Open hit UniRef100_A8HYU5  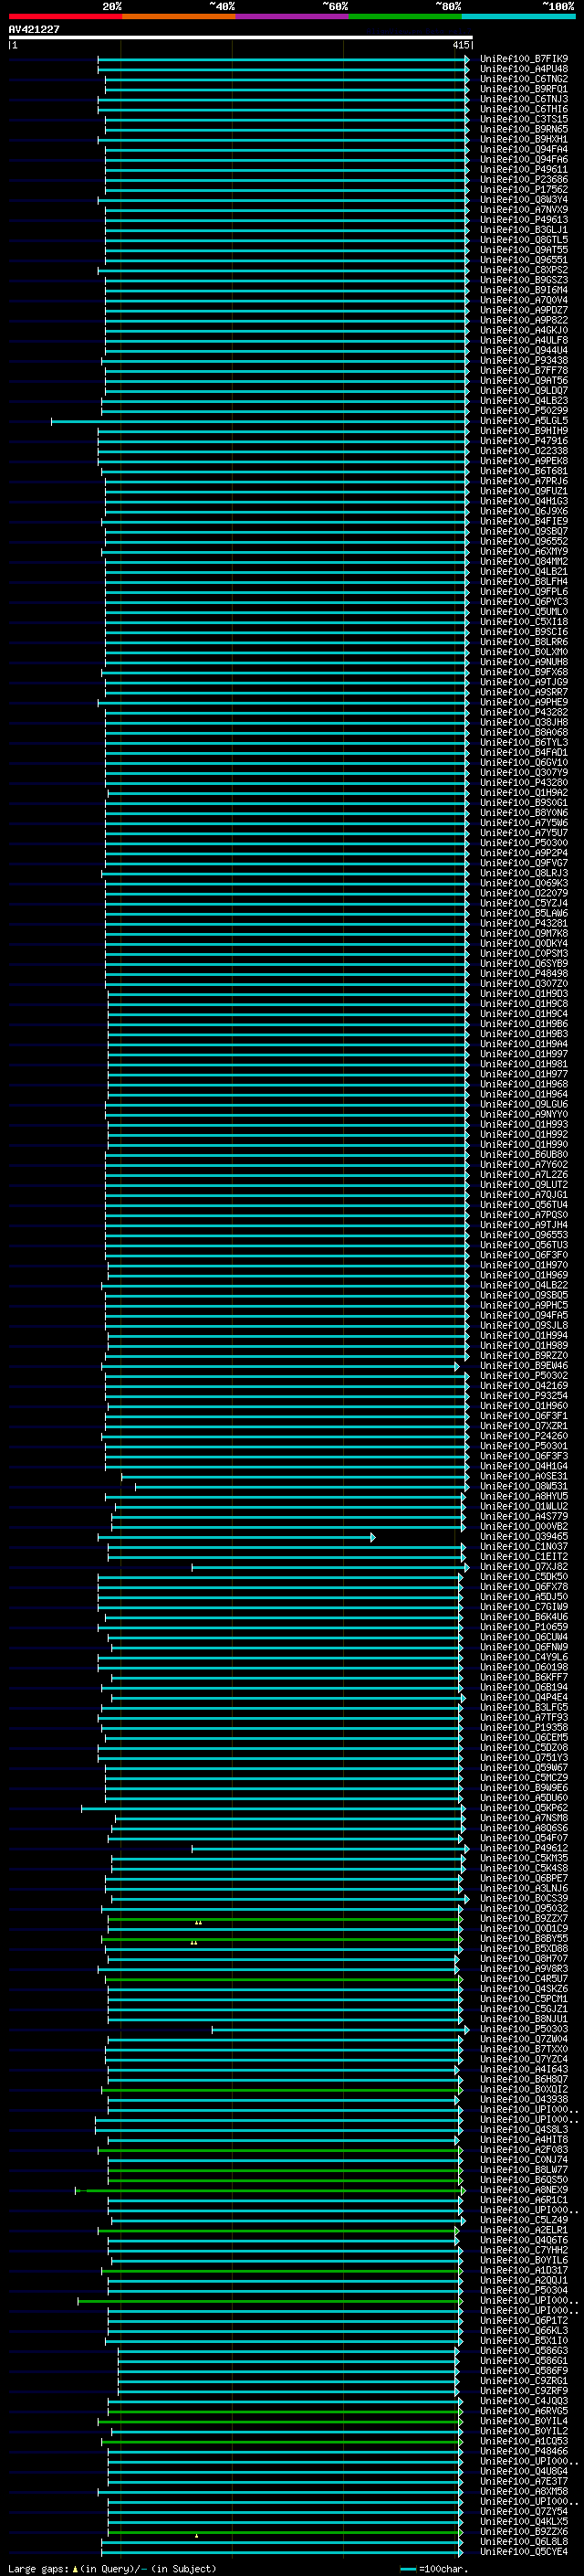tap(524, 1497)
